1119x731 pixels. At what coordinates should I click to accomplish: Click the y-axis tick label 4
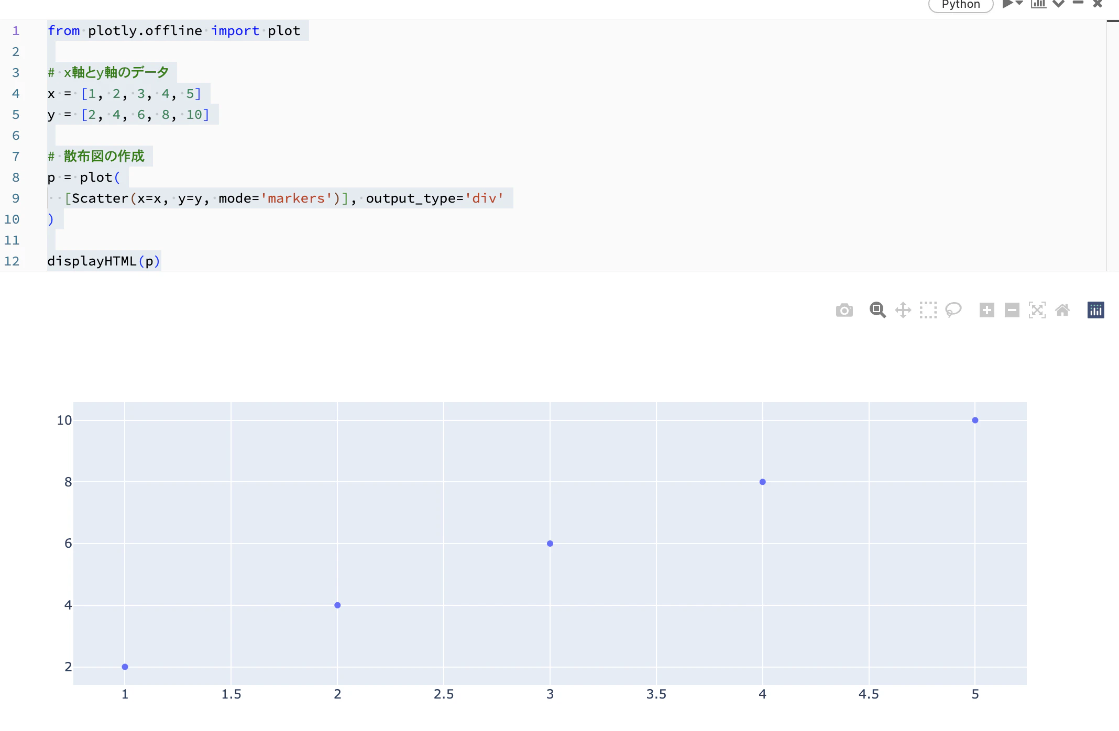pyautogui.click(x=68, y=605)
